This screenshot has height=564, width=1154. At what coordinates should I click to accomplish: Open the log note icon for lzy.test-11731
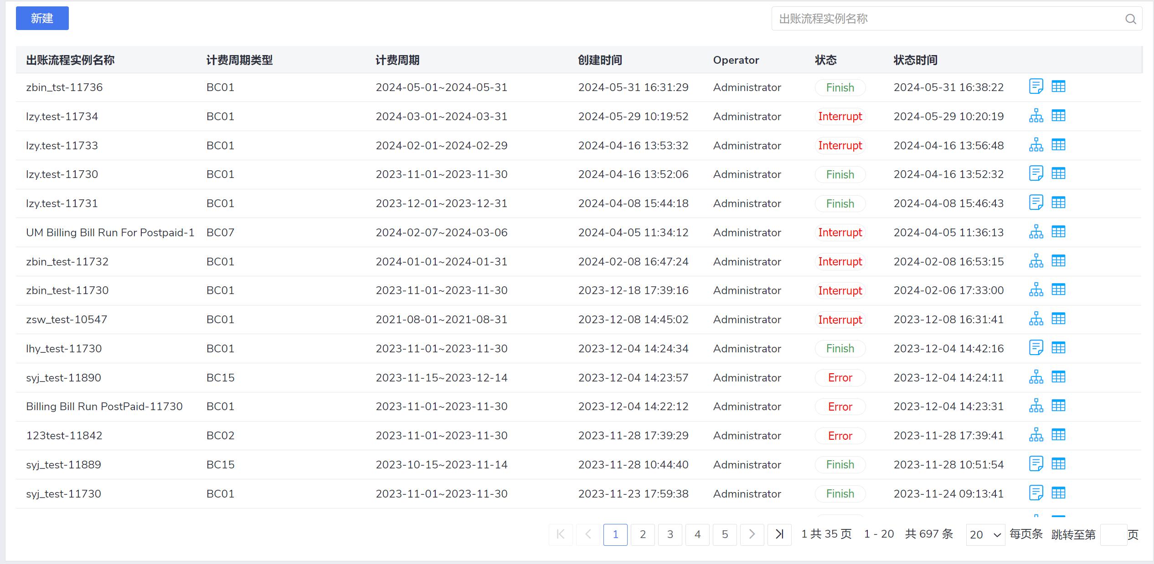[1036, 203]
